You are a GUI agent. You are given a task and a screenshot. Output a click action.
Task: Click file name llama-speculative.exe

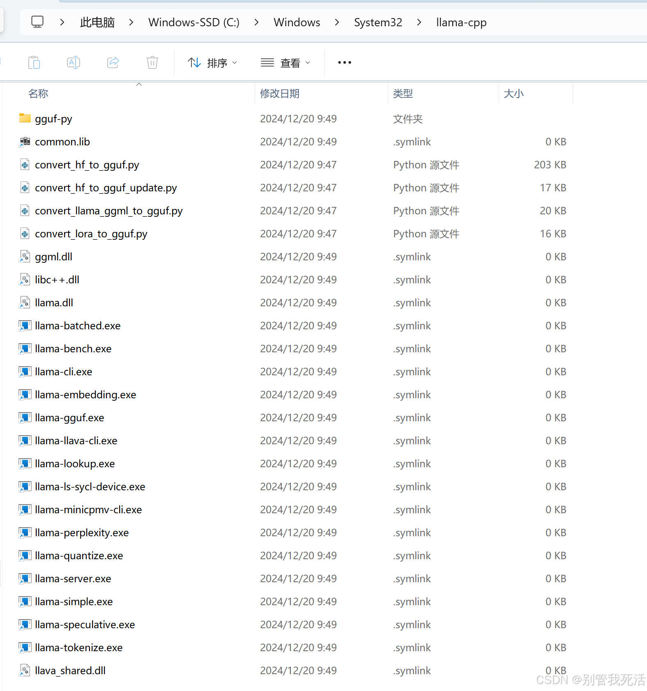pyautogui.click(x=85, y=624)
